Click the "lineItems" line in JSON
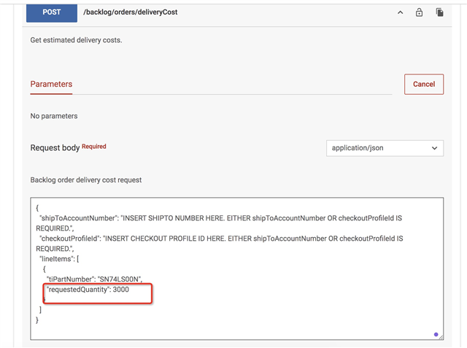This screenshot has height=348, width=467. pyautogui.click(x=59, y=259)
